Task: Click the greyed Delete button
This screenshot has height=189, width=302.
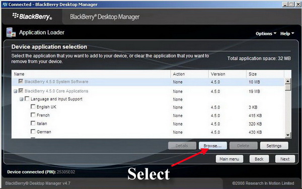Action: coord(243,146)
